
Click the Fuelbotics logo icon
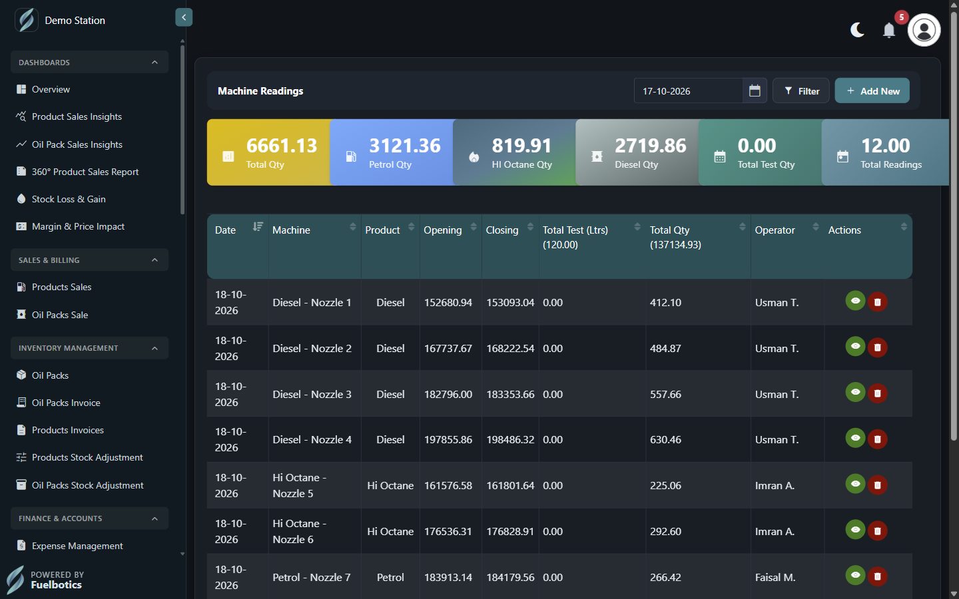coord(15,580)
